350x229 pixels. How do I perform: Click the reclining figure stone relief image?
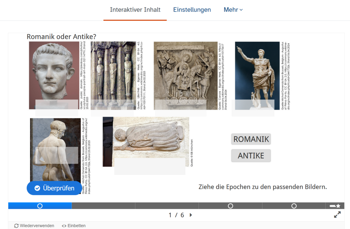[146, 142]
